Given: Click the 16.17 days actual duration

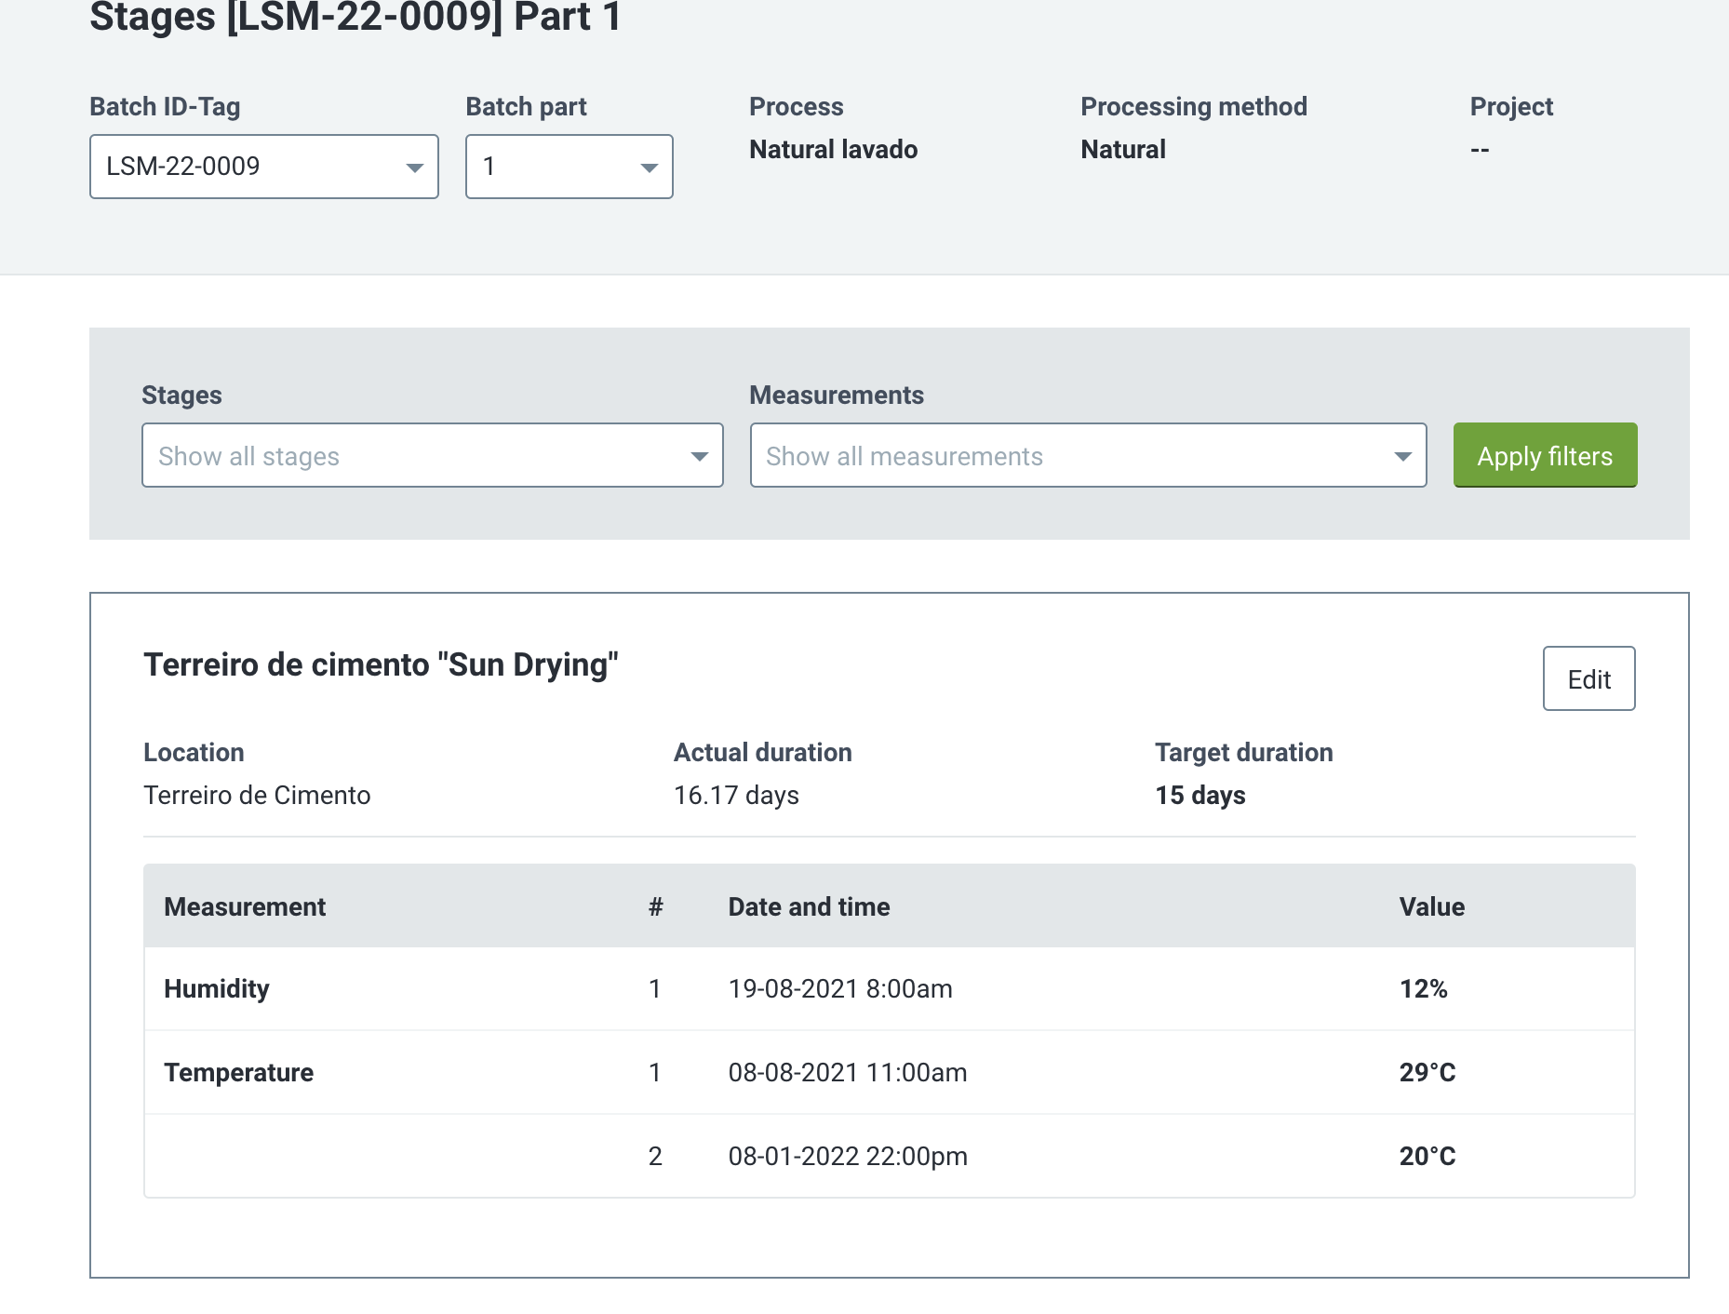Looking at the screenshot, I should tap(736, 795).
